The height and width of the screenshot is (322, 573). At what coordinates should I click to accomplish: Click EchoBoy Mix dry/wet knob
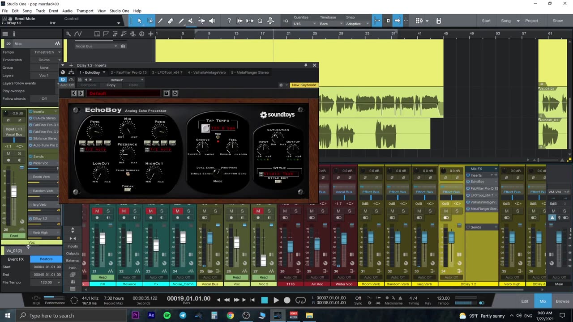tap(127, 130)
